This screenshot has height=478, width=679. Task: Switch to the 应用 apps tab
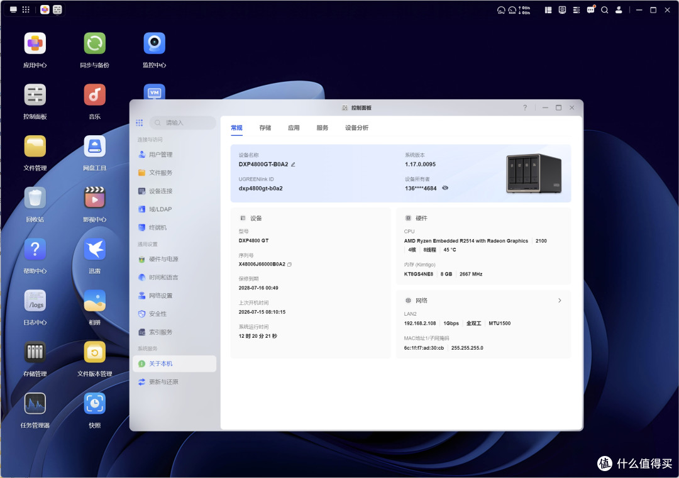(x=294, y=128)
